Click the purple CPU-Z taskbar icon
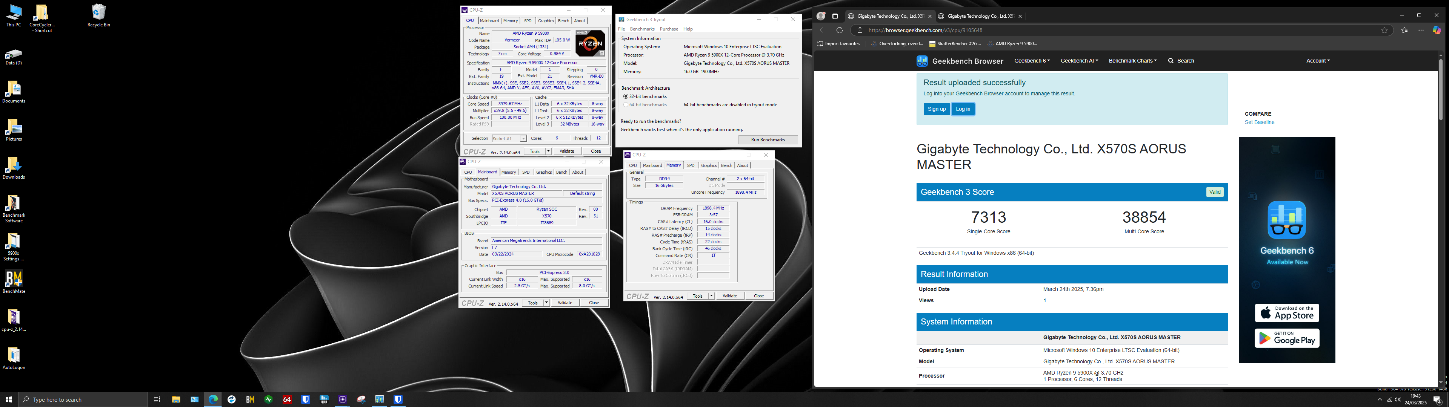The image size is (1449, 407). [x=343, y=400]
